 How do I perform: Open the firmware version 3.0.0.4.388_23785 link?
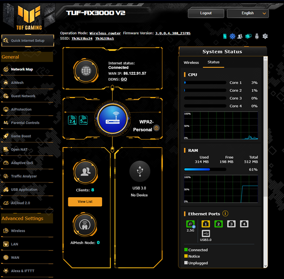(173, 33)
